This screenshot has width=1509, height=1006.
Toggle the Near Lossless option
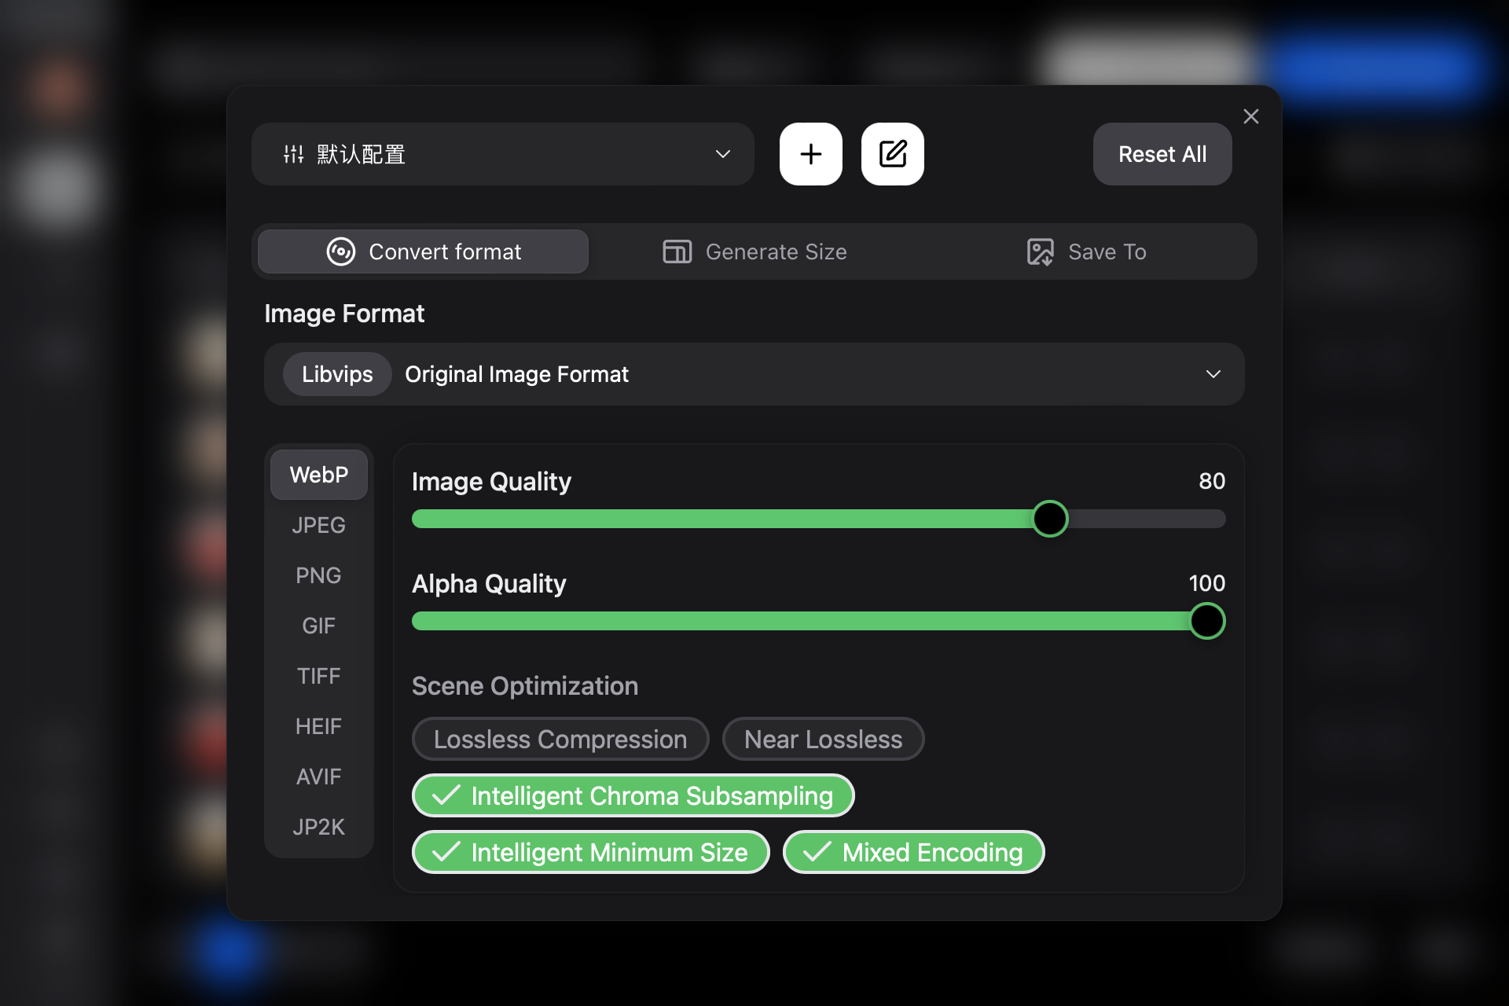coord(822,739)
